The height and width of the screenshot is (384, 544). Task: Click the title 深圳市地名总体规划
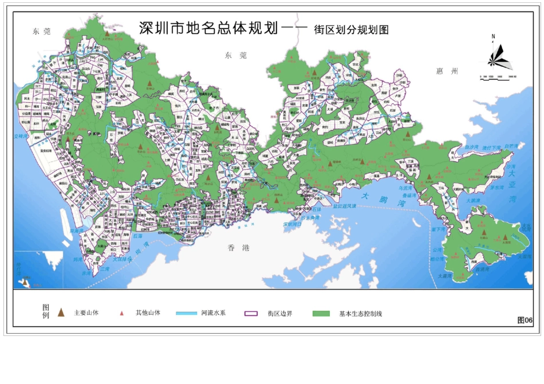[209, 29]
